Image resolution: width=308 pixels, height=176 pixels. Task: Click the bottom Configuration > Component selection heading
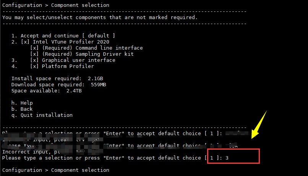pos(56,170)
